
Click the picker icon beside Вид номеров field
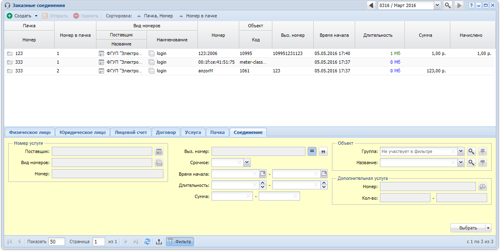coord(159,163)
